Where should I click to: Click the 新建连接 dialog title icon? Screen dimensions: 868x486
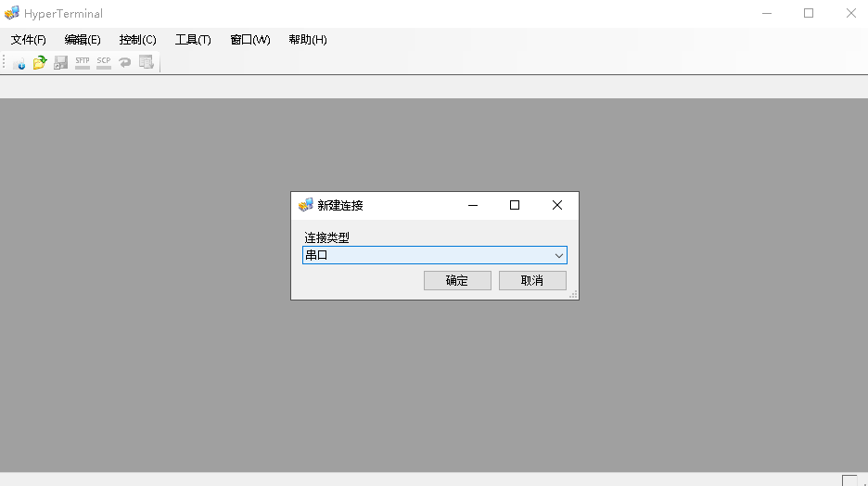(306, 205)
